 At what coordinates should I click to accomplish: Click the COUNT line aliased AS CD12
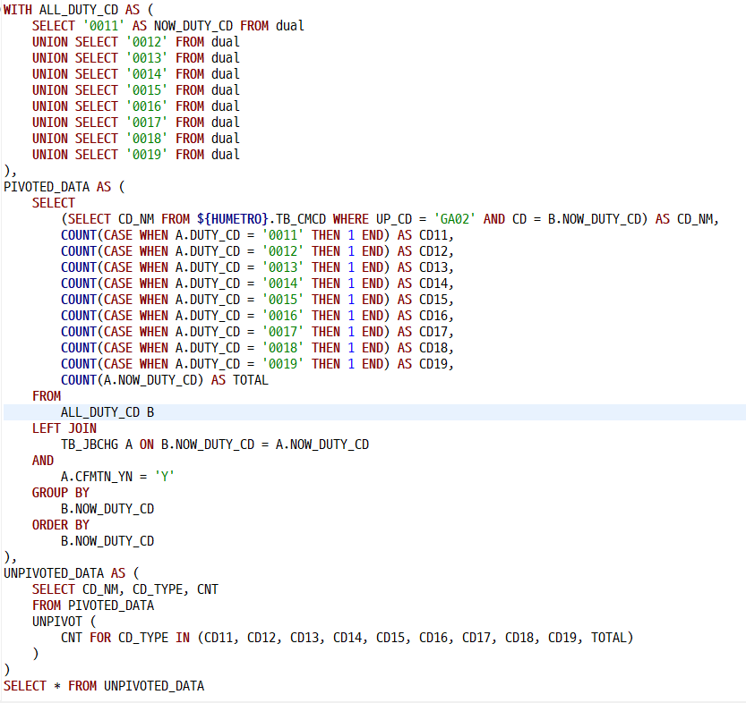tap(257, 251)
